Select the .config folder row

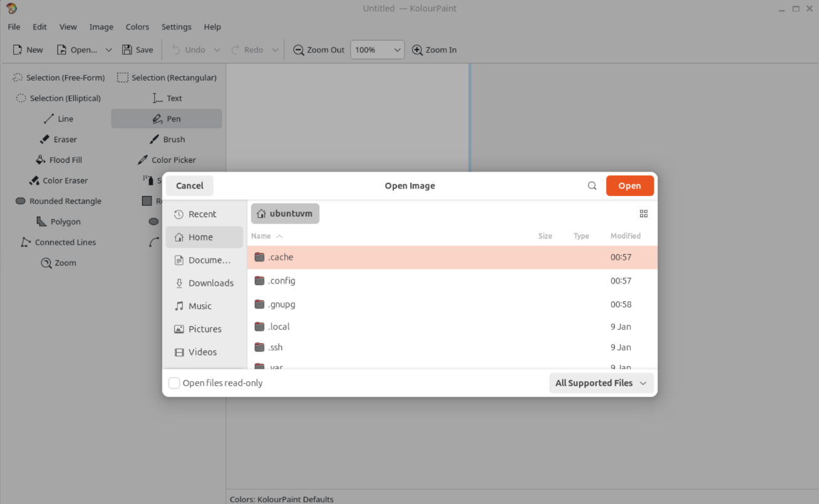coord(452,281)
